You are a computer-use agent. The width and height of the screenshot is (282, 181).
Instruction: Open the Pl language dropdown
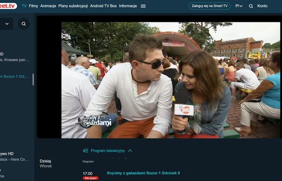point(239,6)
